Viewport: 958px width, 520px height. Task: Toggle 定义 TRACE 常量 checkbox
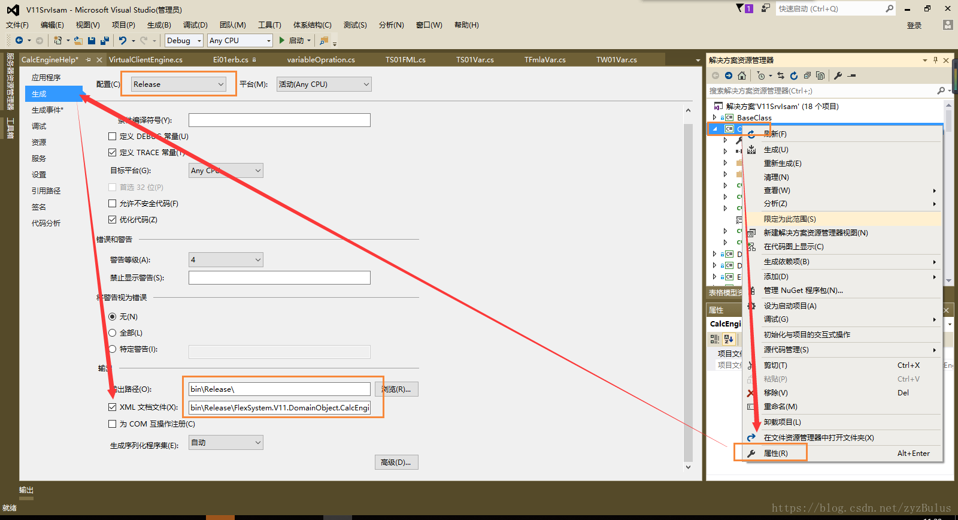click(112, 153)
